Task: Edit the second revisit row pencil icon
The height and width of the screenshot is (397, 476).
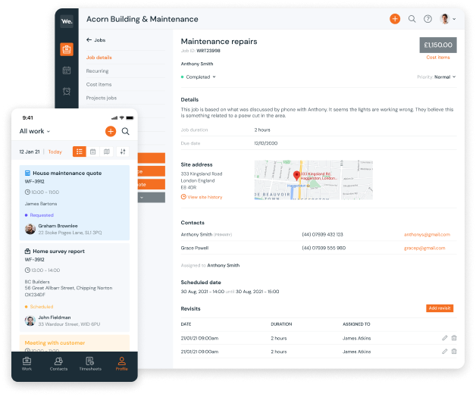Action: pyautogui.click(x=444, y=352)
